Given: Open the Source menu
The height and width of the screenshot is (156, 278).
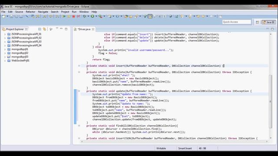Looking at the screenshot, I should (x=19, y=12).
